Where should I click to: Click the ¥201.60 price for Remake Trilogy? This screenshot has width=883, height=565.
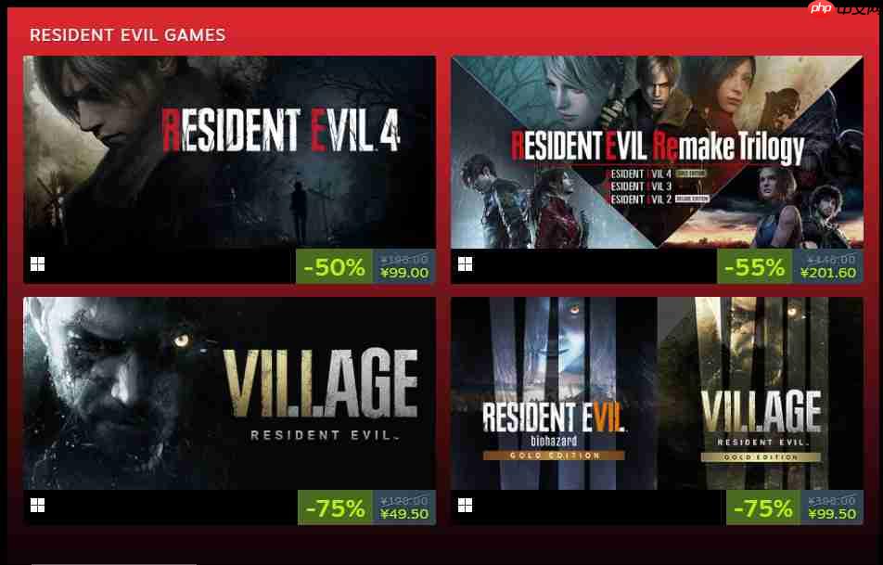[828, 273]
